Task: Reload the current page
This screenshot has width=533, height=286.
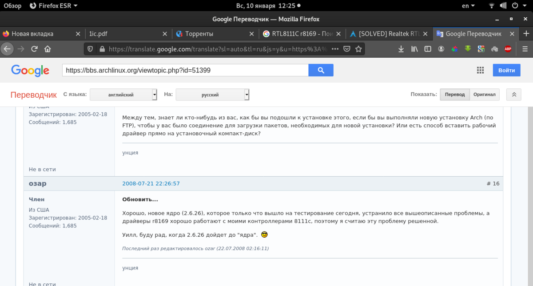Action: point(34,49)
